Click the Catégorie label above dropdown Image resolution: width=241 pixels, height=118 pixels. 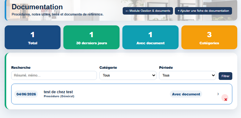tap(108, 68)
